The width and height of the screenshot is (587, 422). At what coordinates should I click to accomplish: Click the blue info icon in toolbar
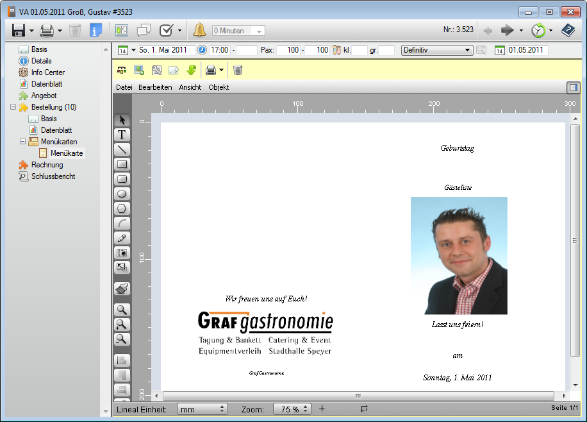point(95,30)
